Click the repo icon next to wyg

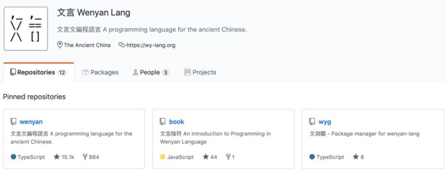(x=312, y=122)
